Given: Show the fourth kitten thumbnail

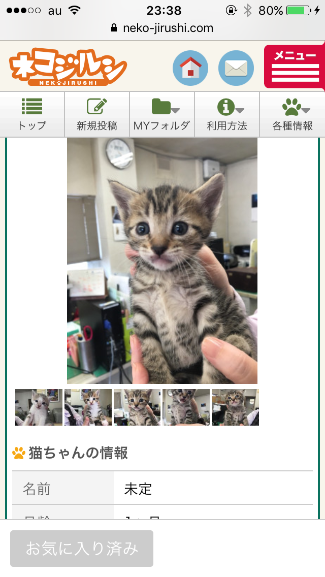Looking at the screenshot, I should click(x=186, y=407).
